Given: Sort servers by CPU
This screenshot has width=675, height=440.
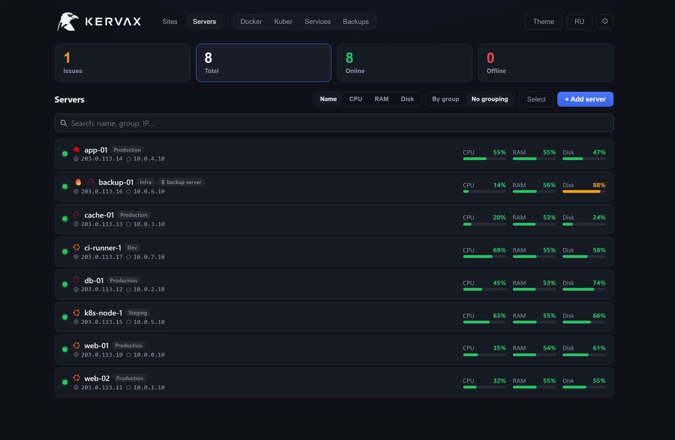Looking at the screenshot, I should pyautogui.click(x=356, y=99).
